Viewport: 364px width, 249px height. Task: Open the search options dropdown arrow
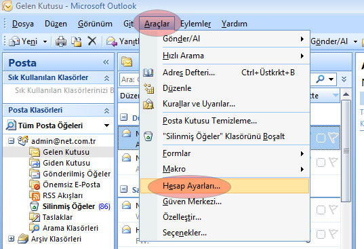coord(331,79)
